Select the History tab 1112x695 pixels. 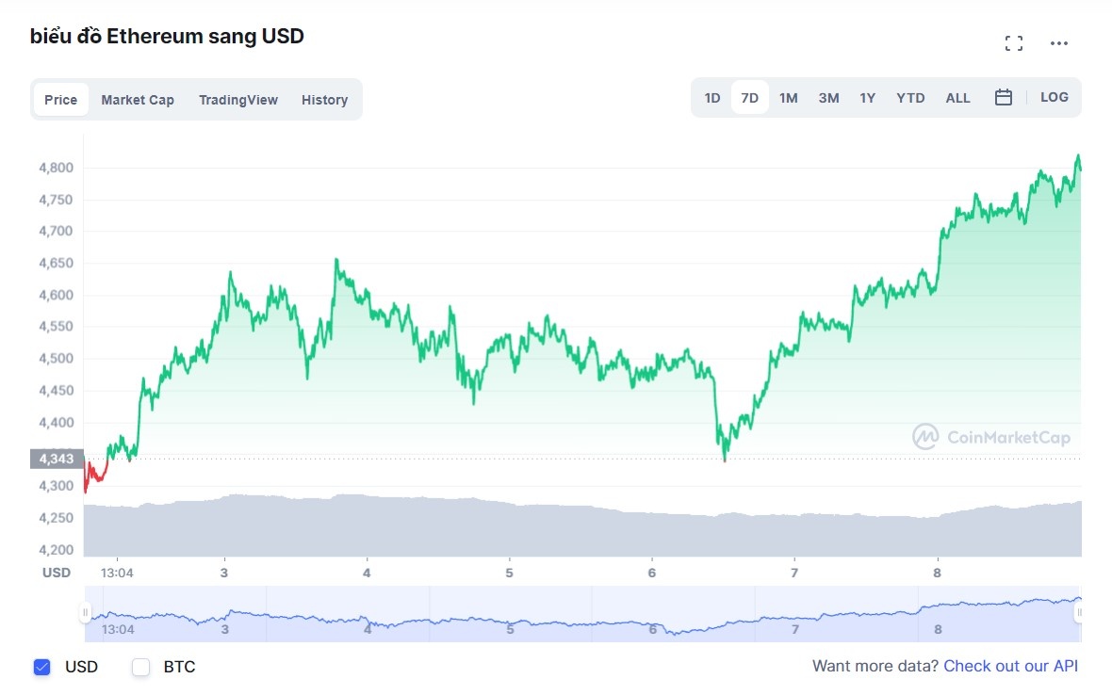click(x=324, y=99)
